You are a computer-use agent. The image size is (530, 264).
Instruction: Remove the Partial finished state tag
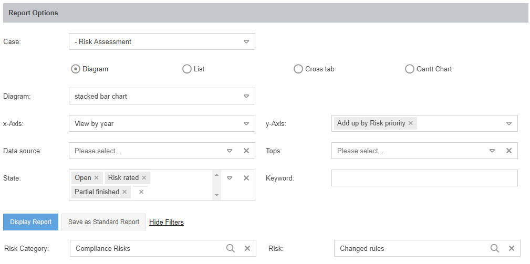click(x=124, y=192)
